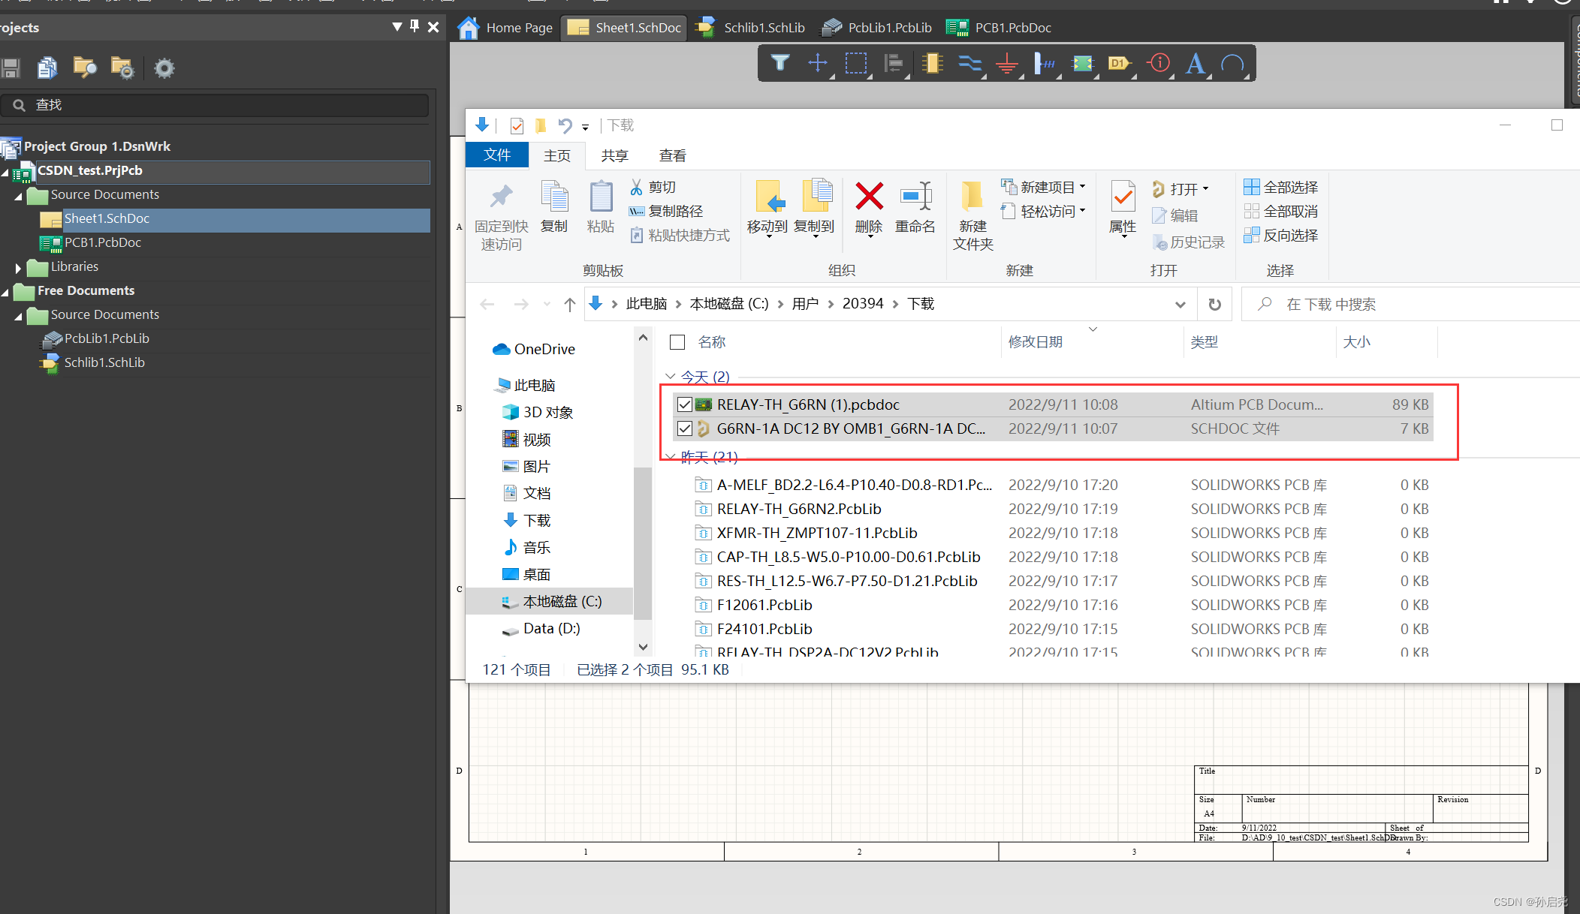Screen dimensions: 1580x914
Task: Collapse the Today file group
Action: pos(670,377)
